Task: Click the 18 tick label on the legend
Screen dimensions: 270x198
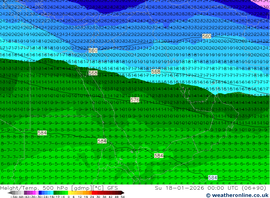Action: [x=86, y=197]
